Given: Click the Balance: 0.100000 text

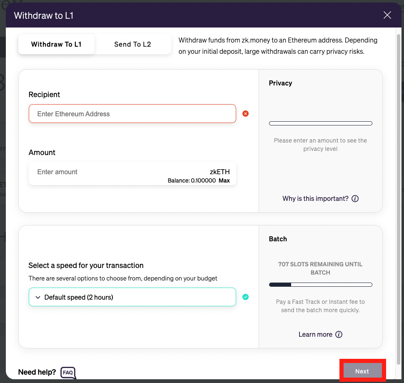Looking at the screenshot, I should [192, 181].
